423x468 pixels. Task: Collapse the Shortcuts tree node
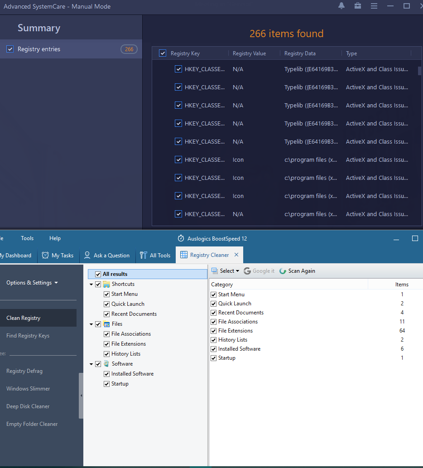[x=91, y=284]
